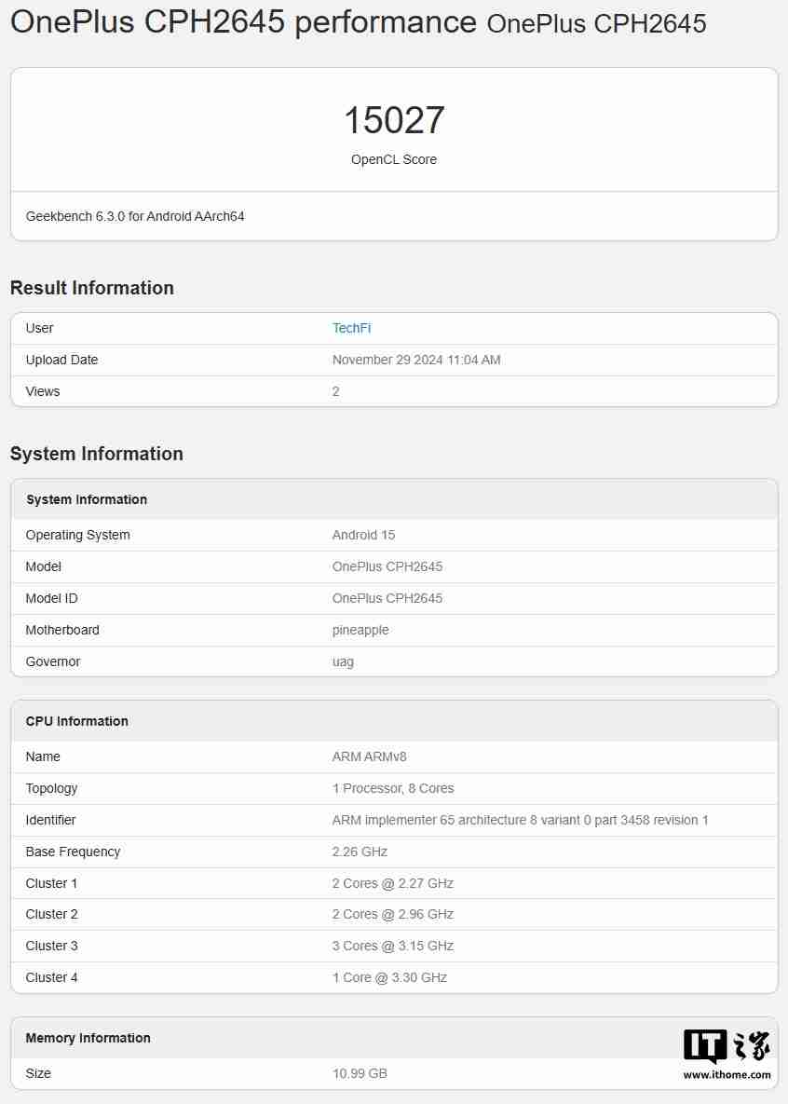
Task: Select the Motherboard pineapple entry
Action: (x=393, y=630)
